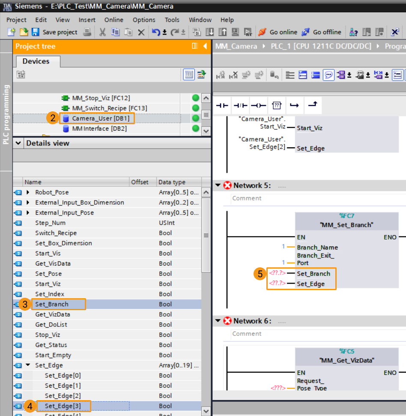The height and width of the screenshot is (416, 406).
Task: Select the Devices tab
Action: click(x=36, y=61)
